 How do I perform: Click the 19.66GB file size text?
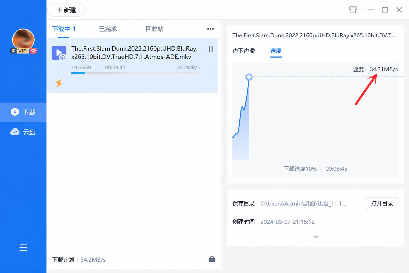(x=81, y=67)
